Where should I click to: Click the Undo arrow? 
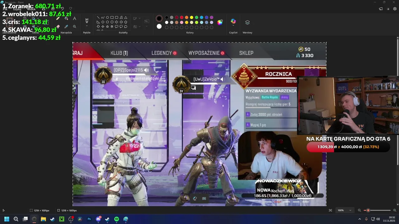tap(62, 9)
